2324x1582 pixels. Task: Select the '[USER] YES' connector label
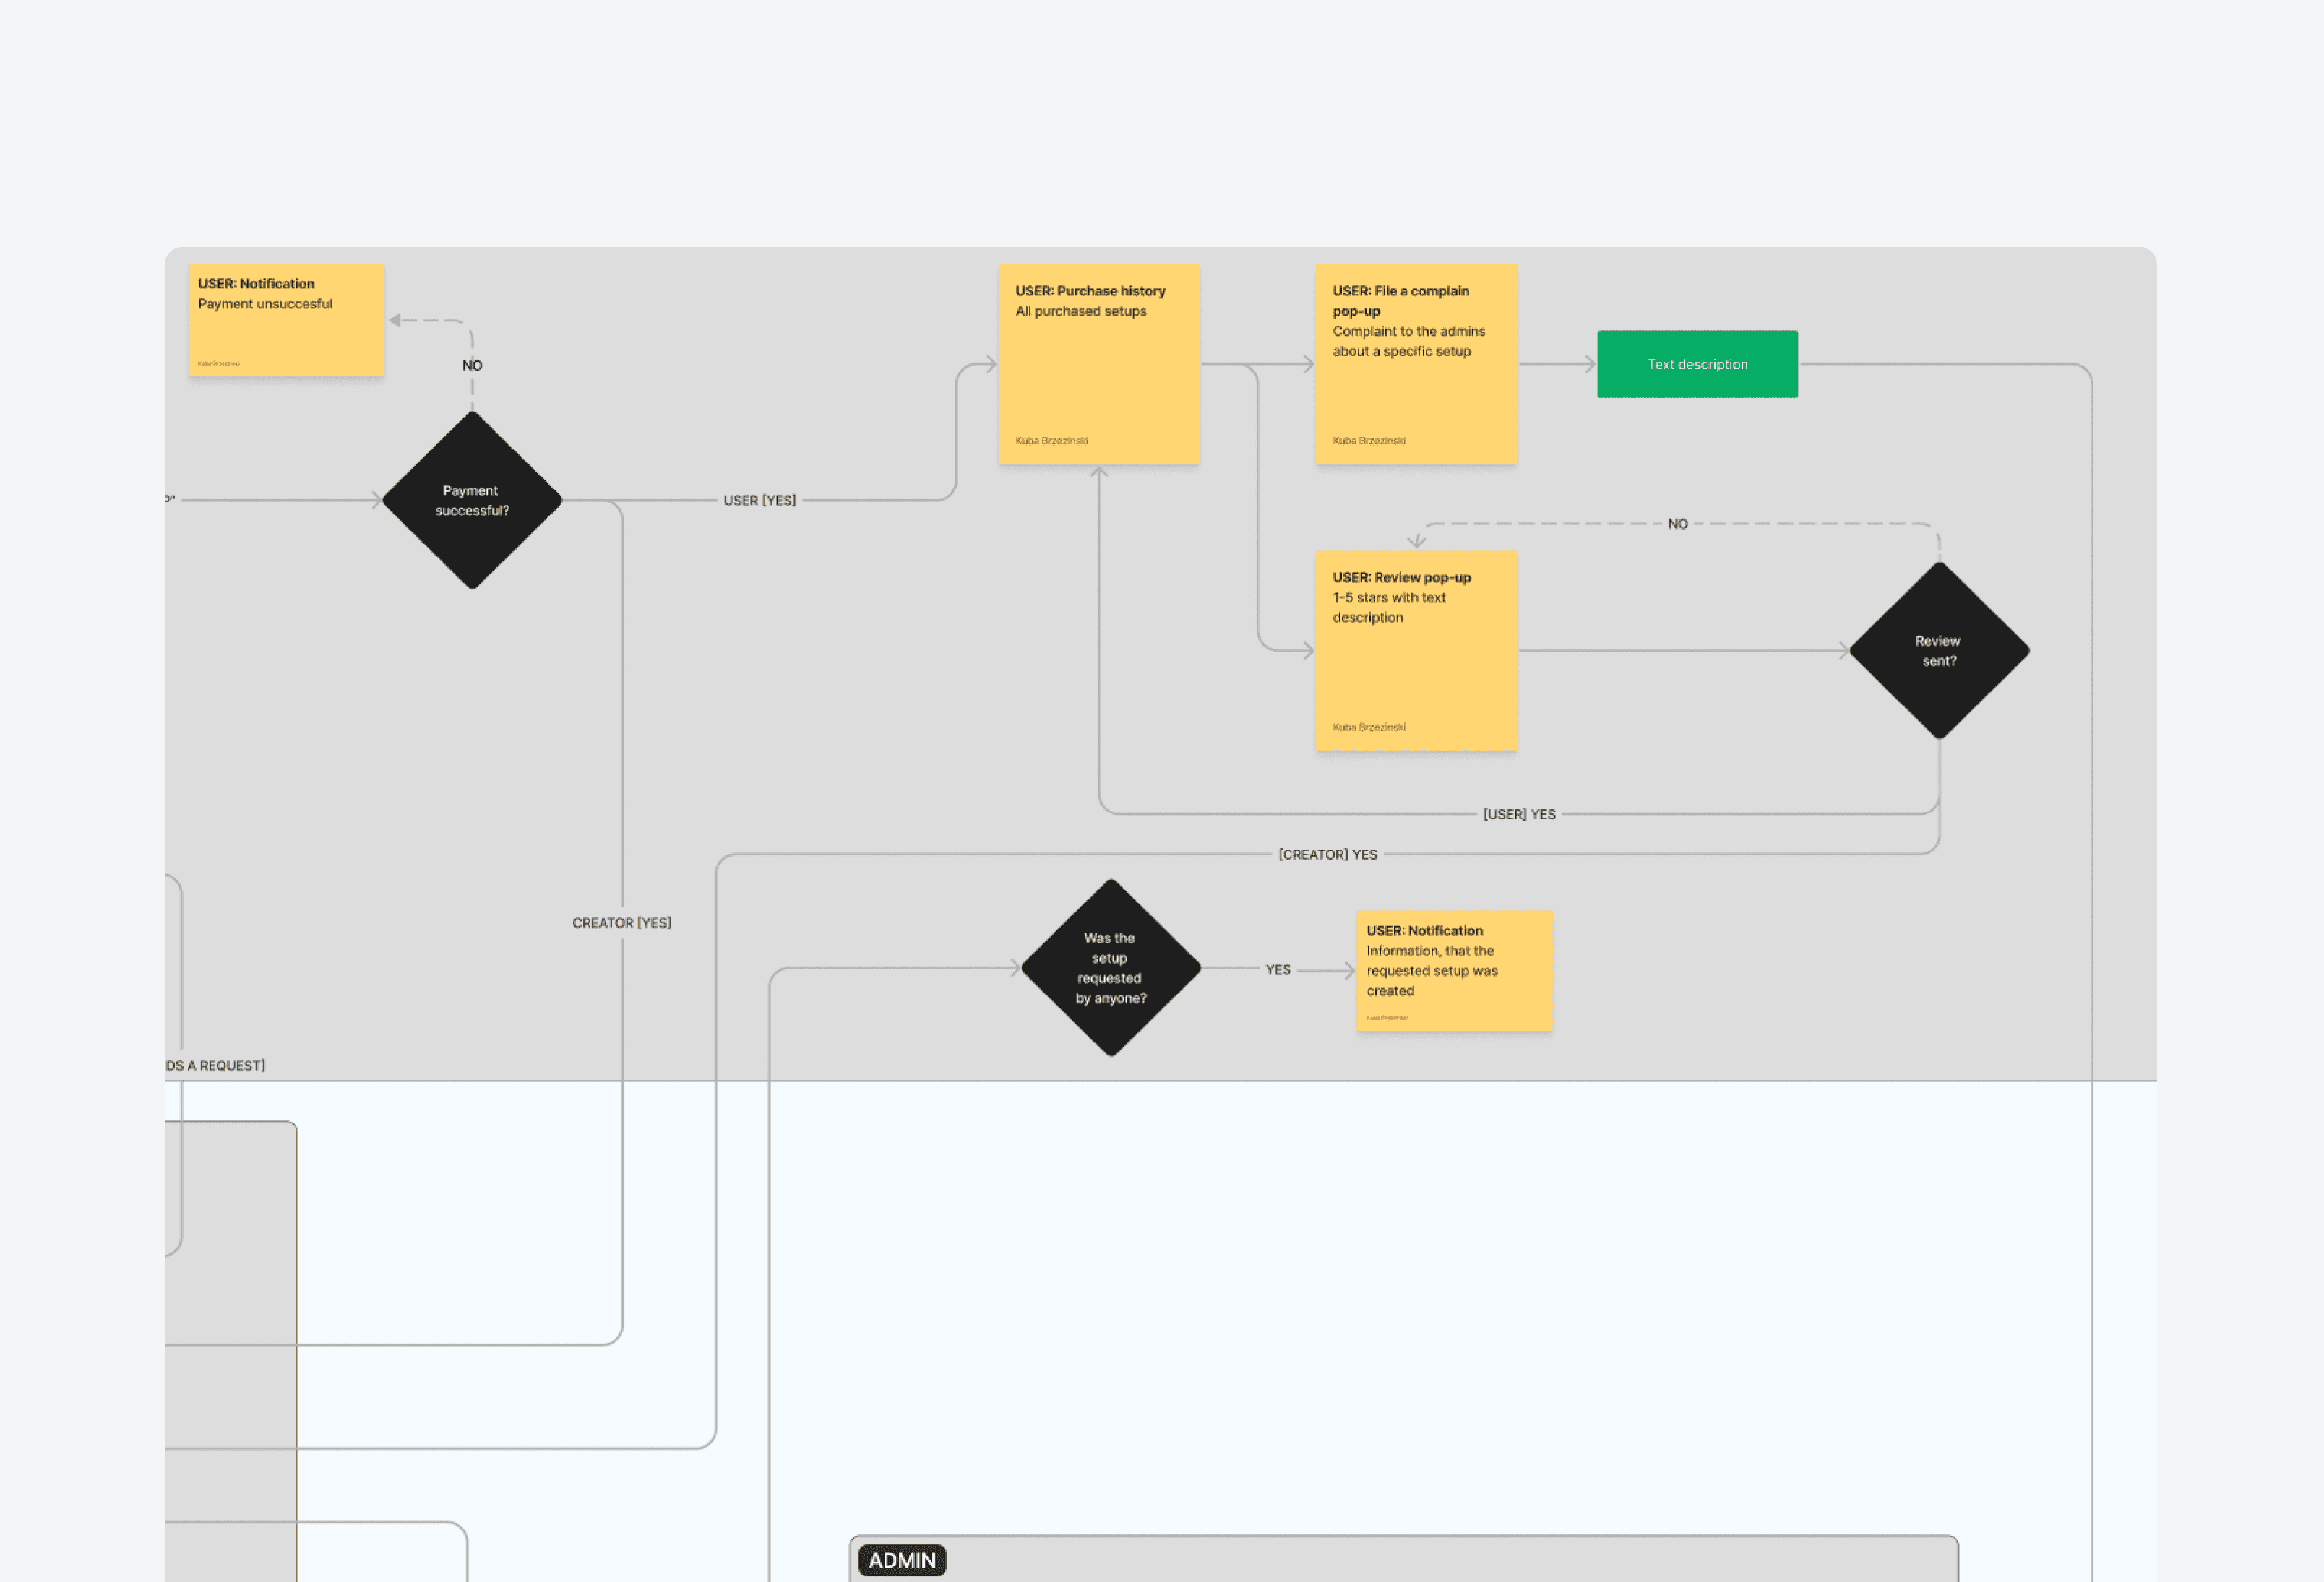(x=1518, y=815)
